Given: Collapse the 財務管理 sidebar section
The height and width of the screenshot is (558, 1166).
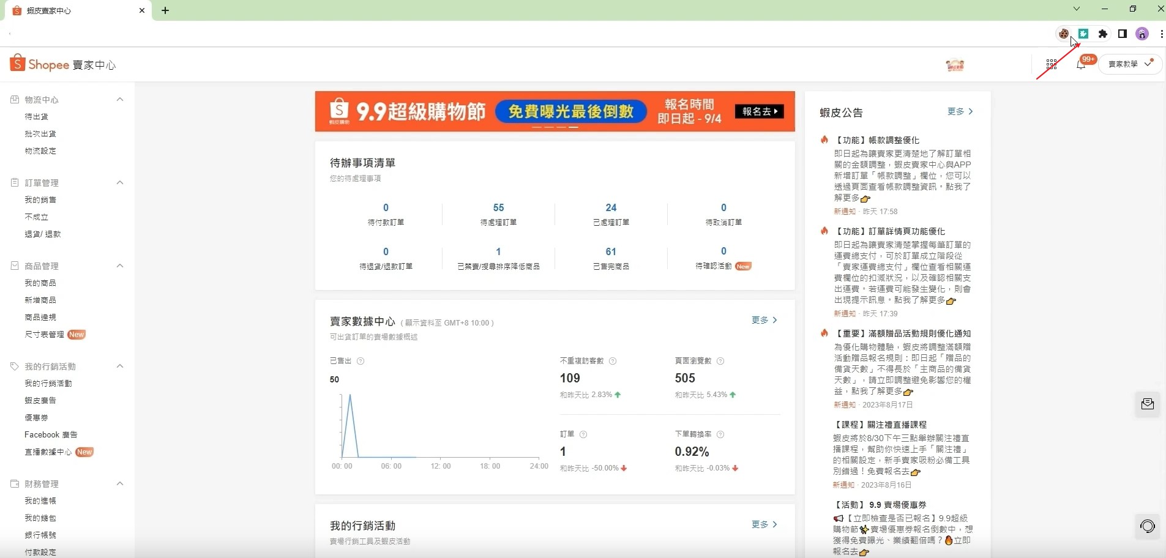Looking at the screenshot, I should coord(120,483).
